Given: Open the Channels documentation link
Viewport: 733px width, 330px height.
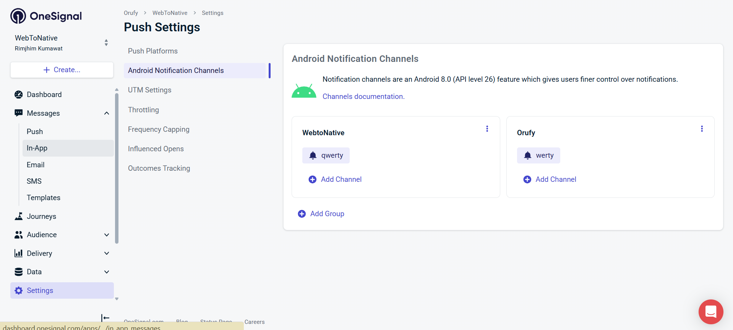Looking at the screenshot, I should point(363,96).
